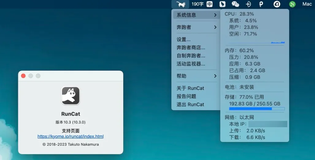Click the blue storage usage bar

point(257,109)
